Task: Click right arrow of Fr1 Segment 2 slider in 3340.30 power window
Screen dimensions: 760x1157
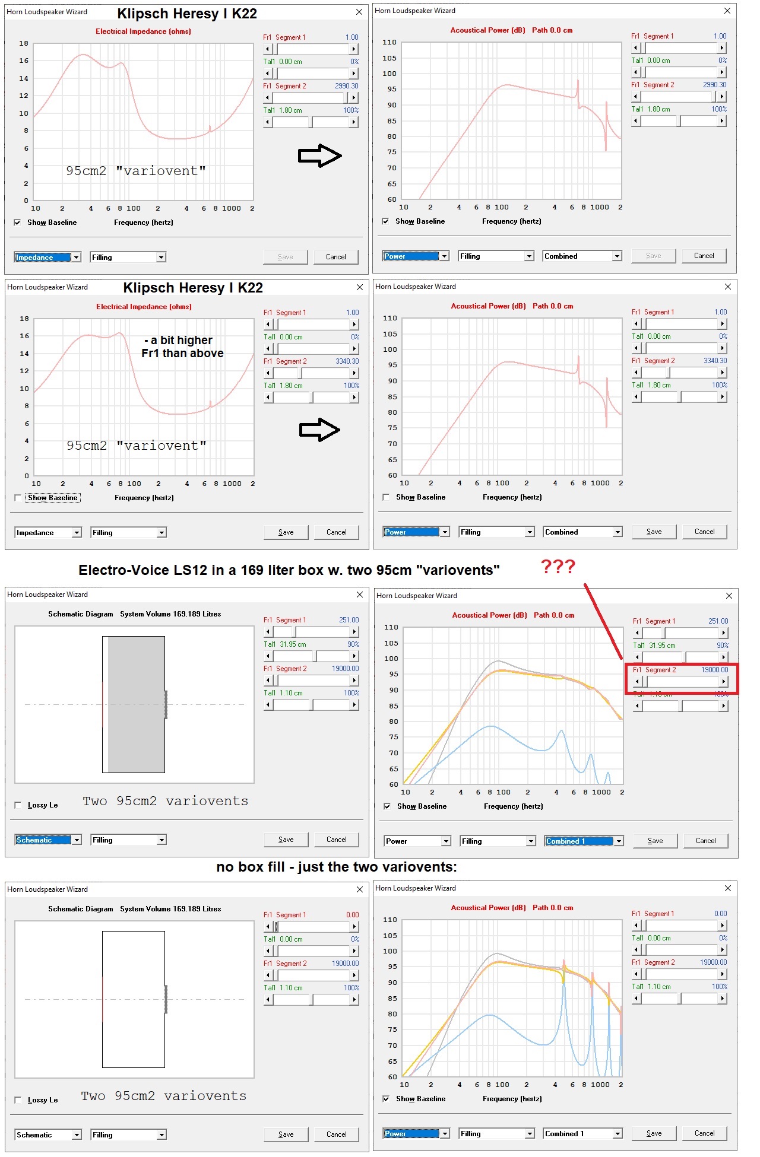Action: point(723,373)
